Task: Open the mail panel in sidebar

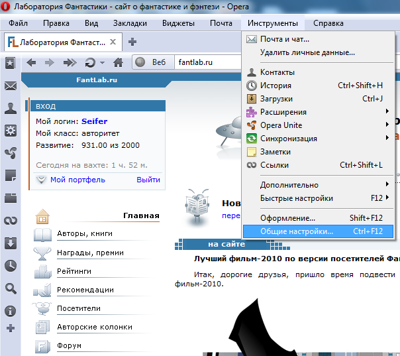Action: 10,86
